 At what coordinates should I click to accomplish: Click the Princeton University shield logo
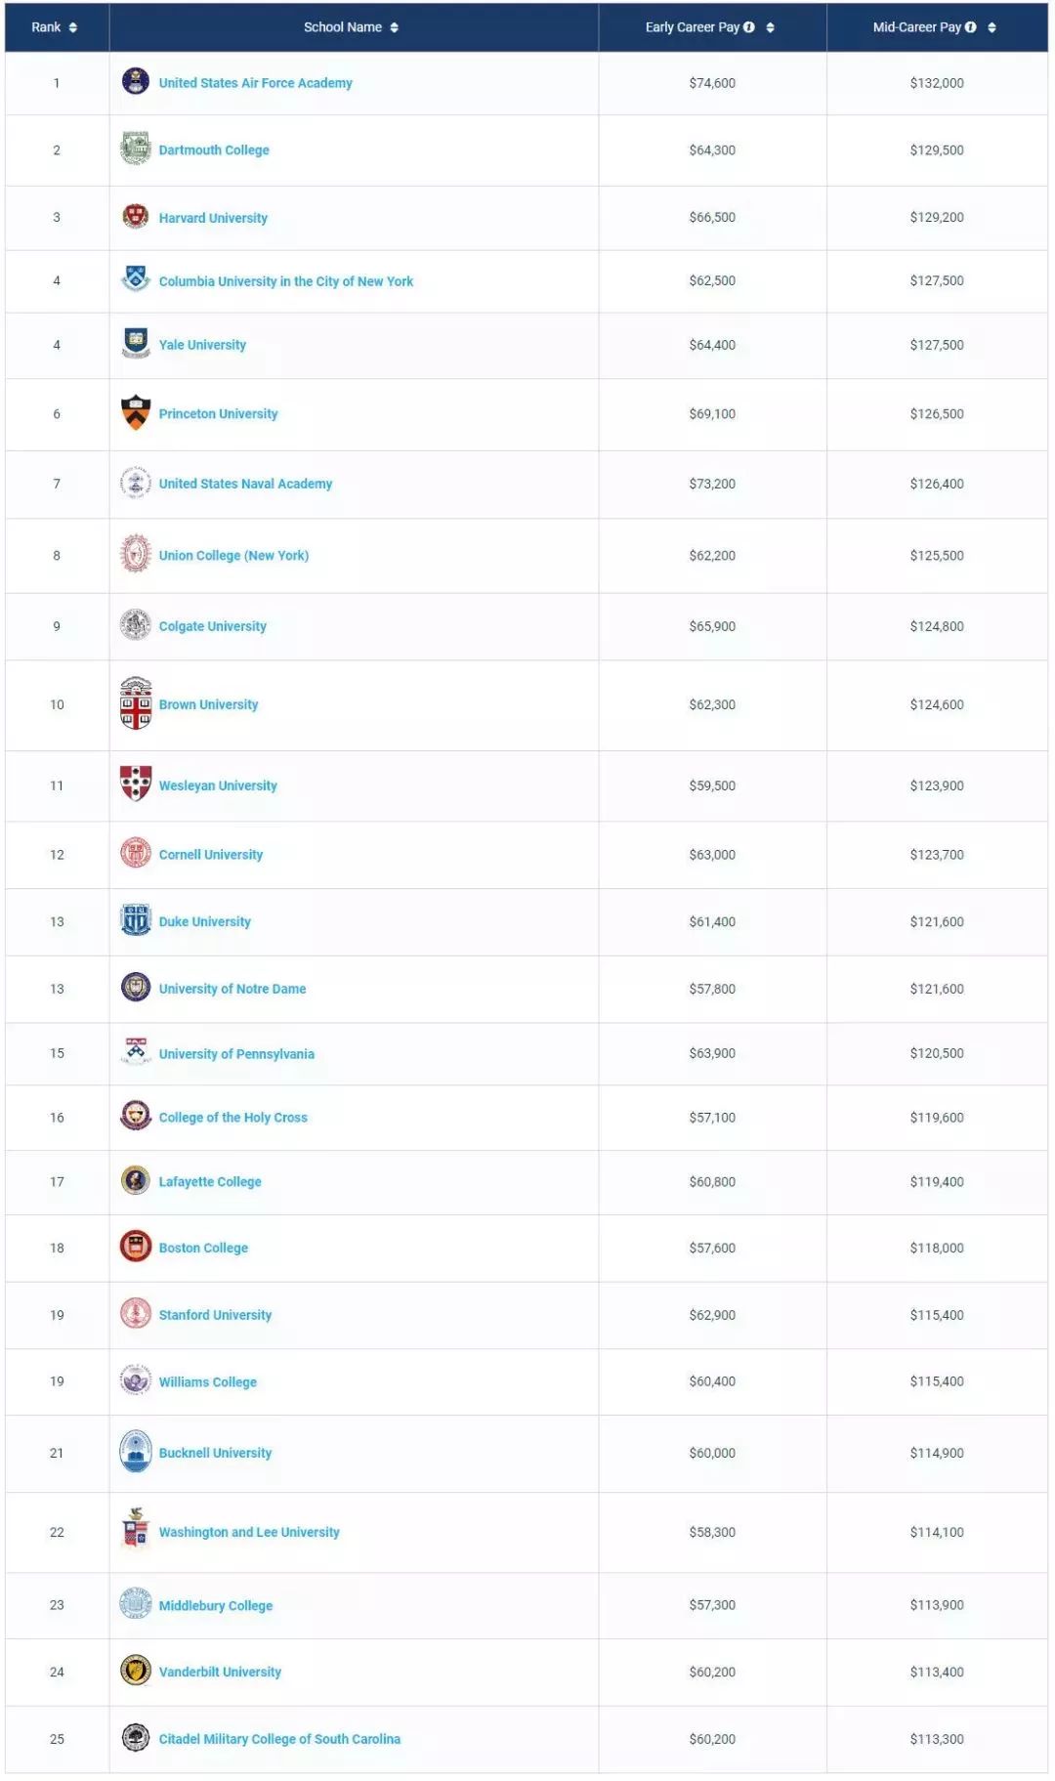coord(136,412)
